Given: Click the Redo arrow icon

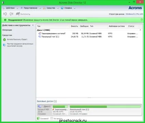Looking at the screenshot, I should [x=11, y=14].
